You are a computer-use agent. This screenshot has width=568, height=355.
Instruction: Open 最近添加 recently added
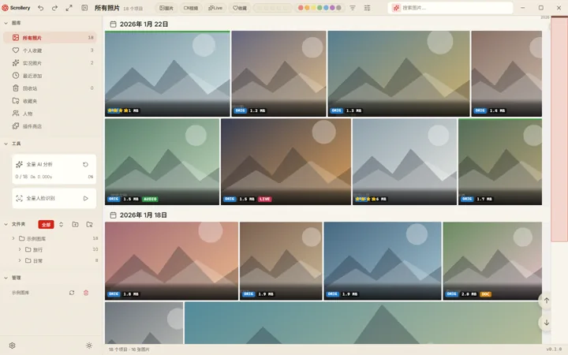click(50, 76)
